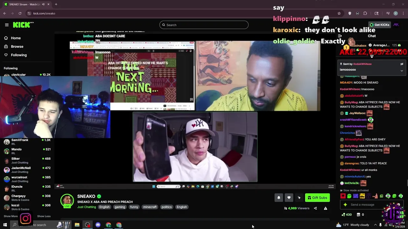This screenshot has height=229, width=408.
Task: Select the politics tag
Action: click(x=166, y=207)
